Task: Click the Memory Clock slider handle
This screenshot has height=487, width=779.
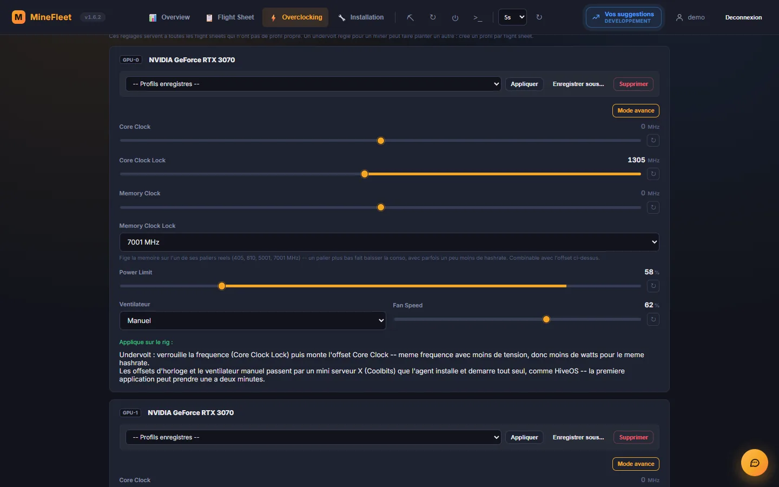Action: (381, 207)
